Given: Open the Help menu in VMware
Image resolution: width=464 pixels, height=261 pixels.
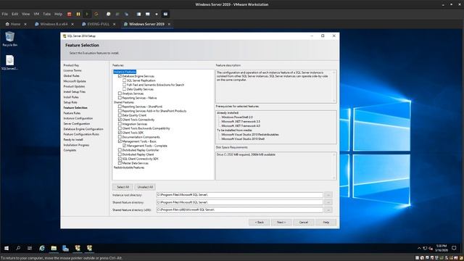Looking at the screenshot, I should [x=58, y=14].
